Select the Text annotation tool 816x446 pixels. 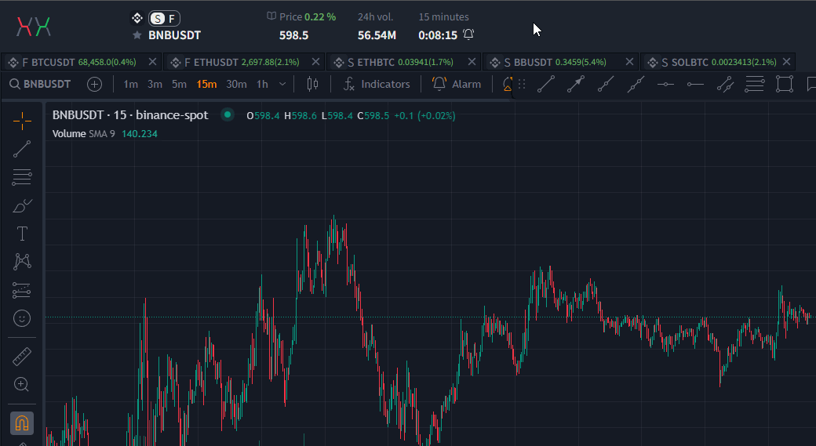click(22, 234)
